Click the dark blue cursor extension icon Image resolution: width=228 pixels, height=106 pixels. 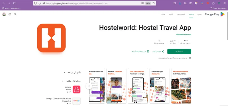[x=219, y=3]
